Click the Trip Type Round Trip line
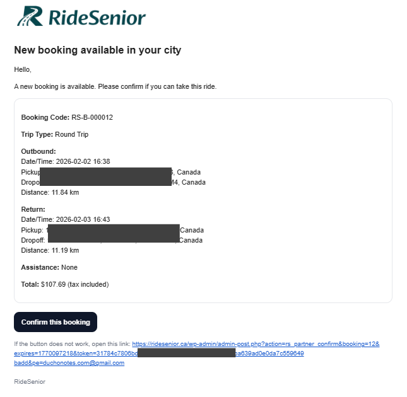407x397 pixels. [55, 134]
